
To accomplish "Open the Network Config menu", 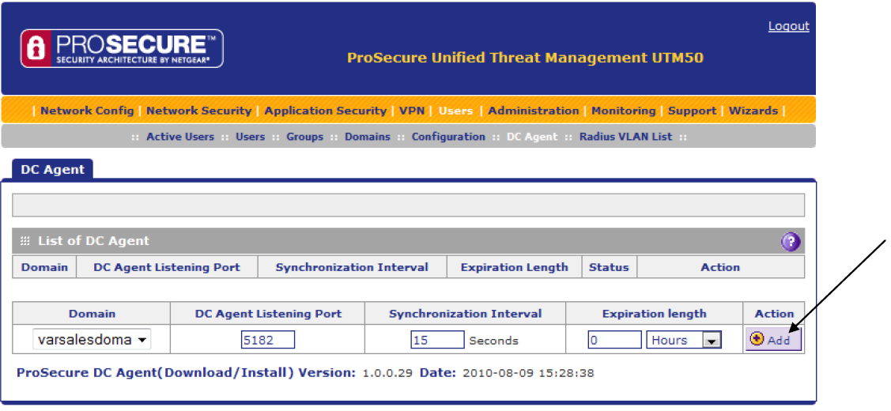I will pyautogui.click(x=87, y=111).
